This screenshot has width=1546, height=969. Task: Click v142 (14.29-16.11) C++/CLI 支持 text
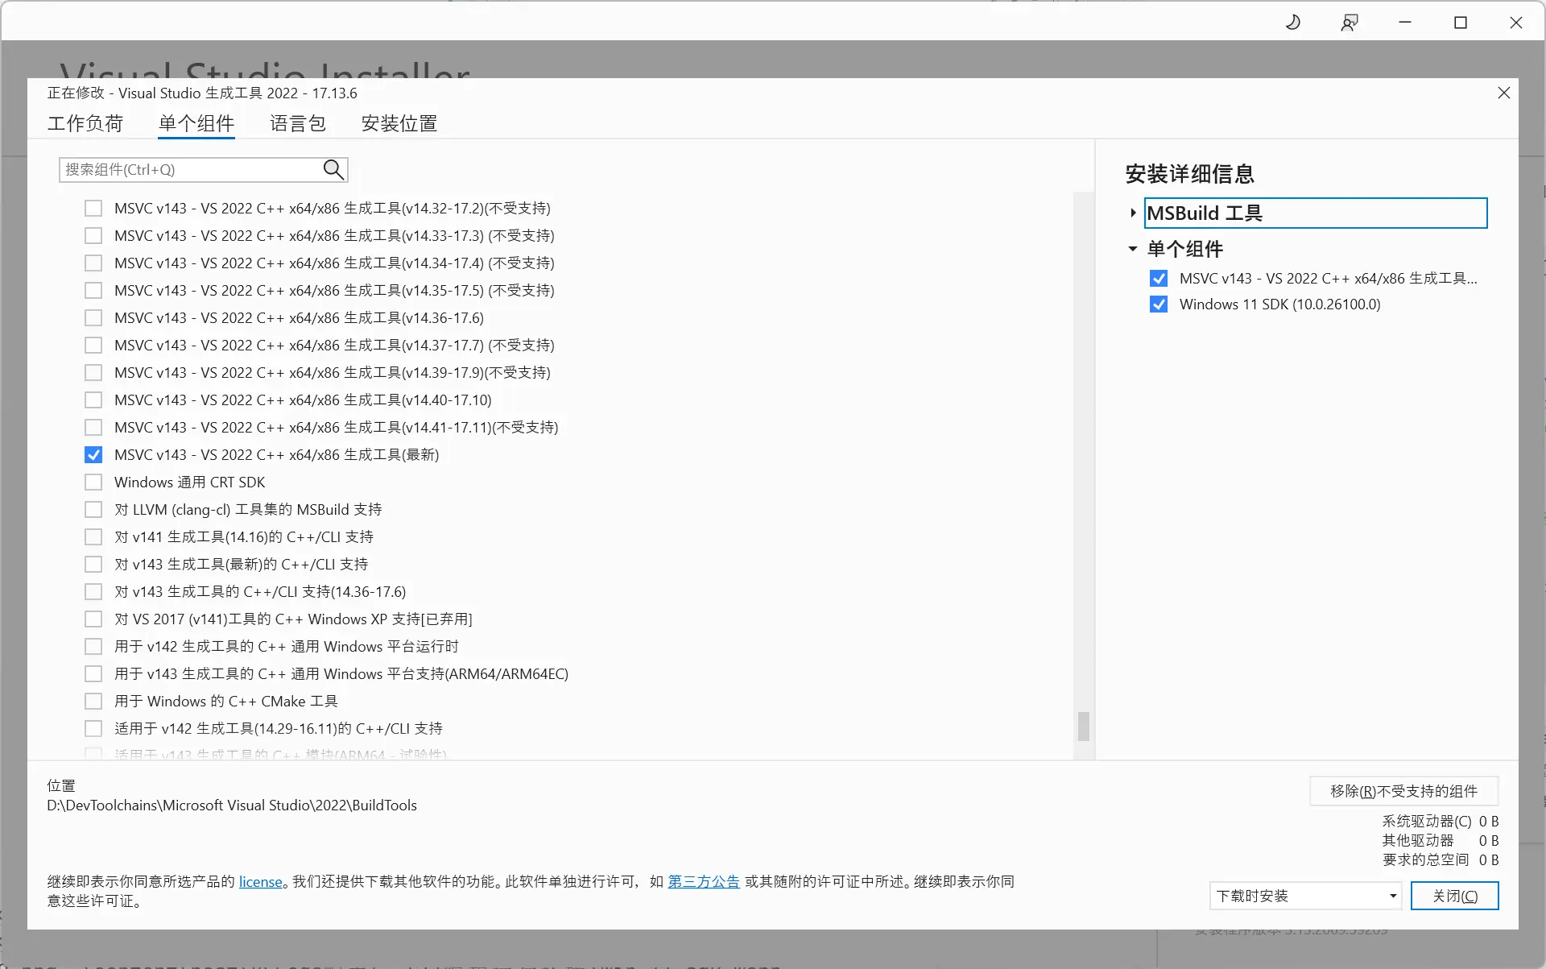279,729
